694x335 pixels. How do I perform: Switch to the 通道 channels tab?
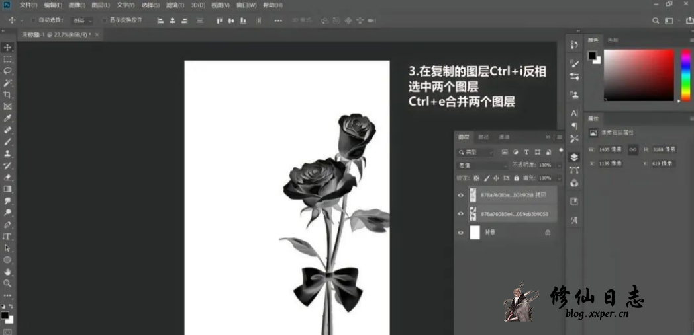coord(504,137)
